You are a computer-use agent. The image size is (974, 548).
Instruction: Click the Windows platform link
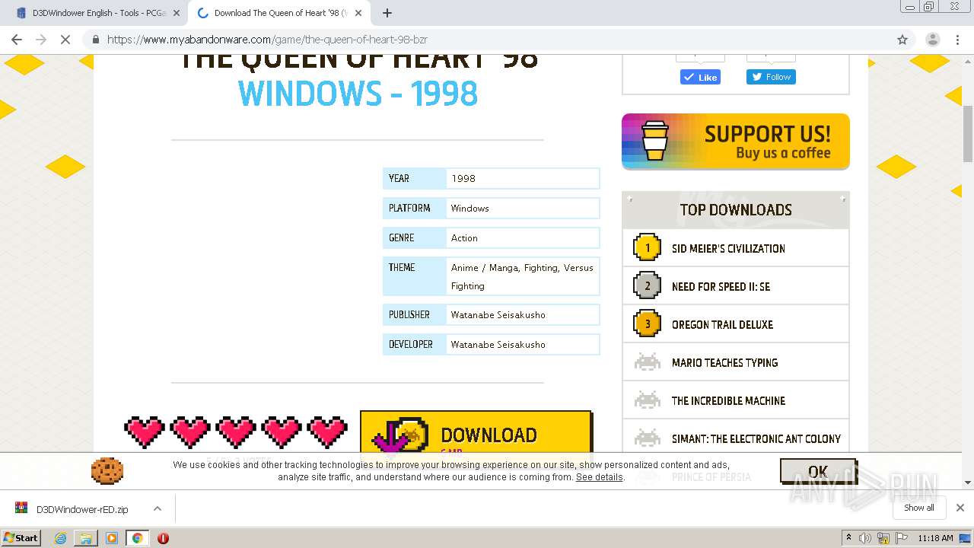click(469, 208)
